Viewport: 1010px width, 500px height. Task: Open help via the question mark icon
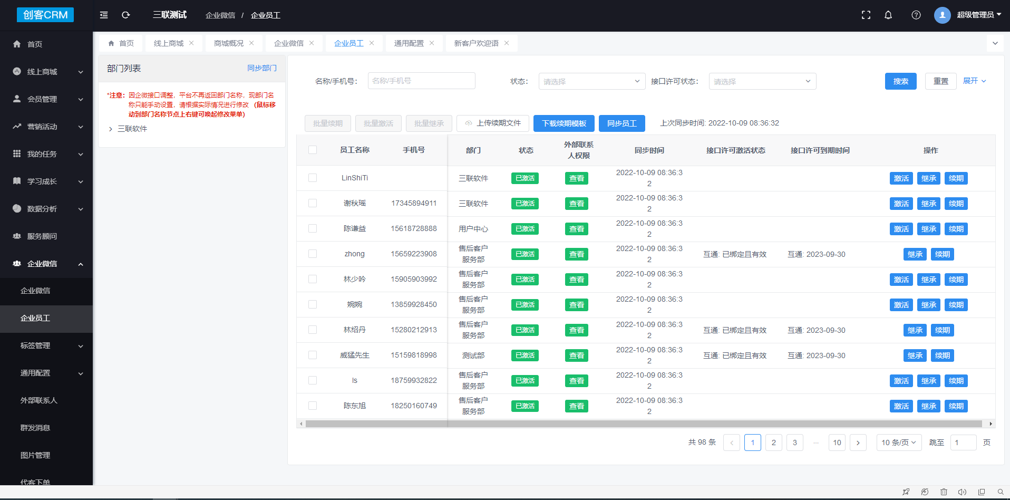click(x=916, y=15)
